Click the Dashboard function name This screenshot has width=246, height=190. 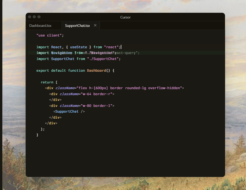96,71
